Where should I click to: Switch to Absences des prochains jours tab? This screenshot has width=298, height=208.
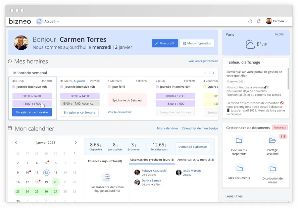[x=152, y=160]
